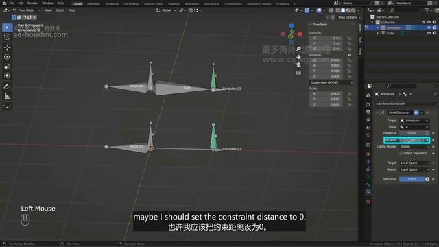Select the Scale tool
439x247 pixels.
point(8,67)
